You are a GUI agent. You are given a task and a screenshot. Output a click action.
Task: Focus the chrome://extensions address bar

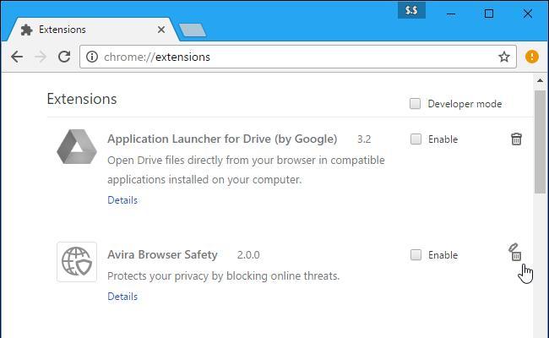pyautogui.click(x=298, y=57)
